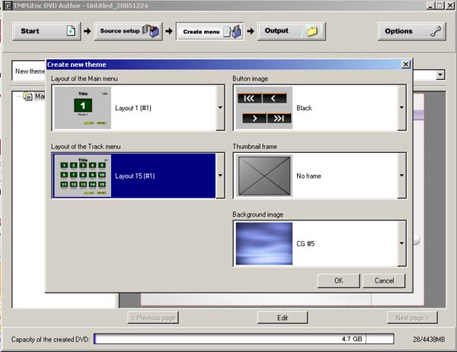Go to the Output step
The image size is (457, 352).
click(292, 31)
